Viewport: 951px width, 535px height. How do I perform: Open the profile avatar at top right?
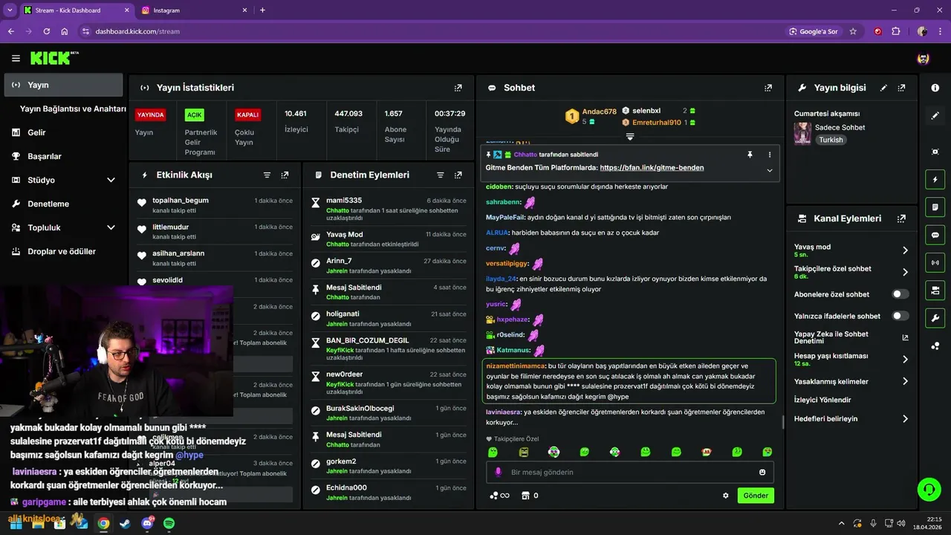tap(924, 58)
